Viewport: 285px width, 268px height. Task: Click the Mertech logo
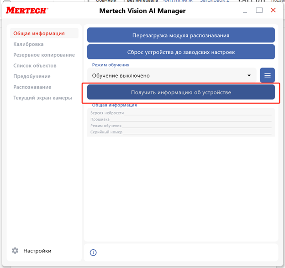[x=27, y=11]
